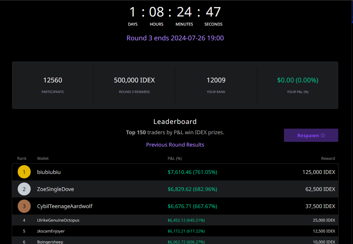This screenshot has height=244, width=353.
Task: Click the Wallet column header
Action: 43,158
